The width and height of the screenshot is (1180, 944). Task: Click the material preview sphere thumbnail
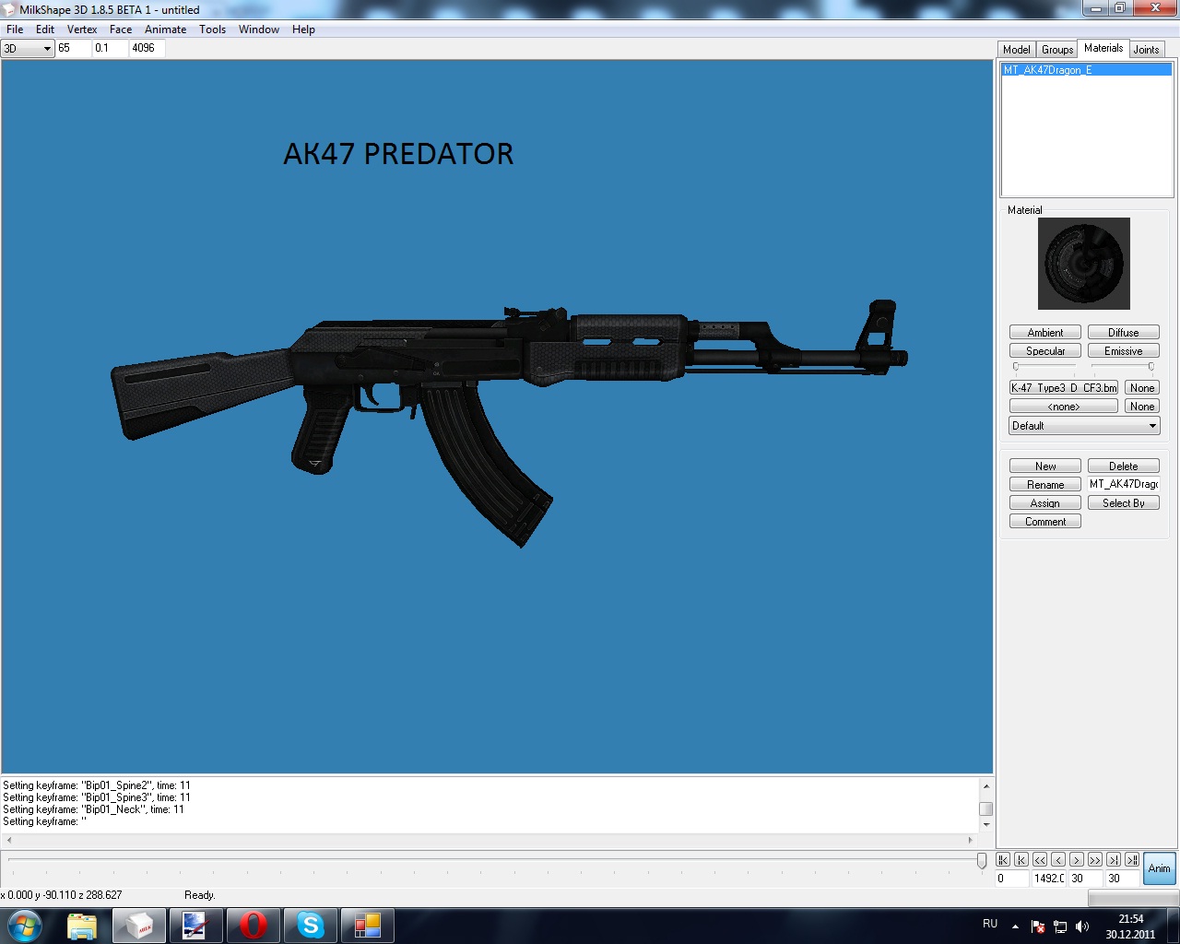pyautogui.click(x=1084, y=264)
